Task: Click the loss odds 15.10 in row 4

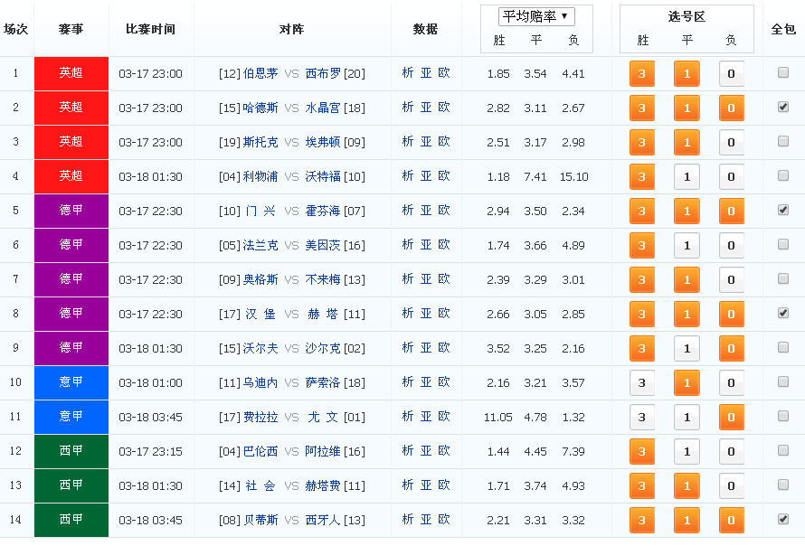Action: pyautogui.click(x=574, y=177)
